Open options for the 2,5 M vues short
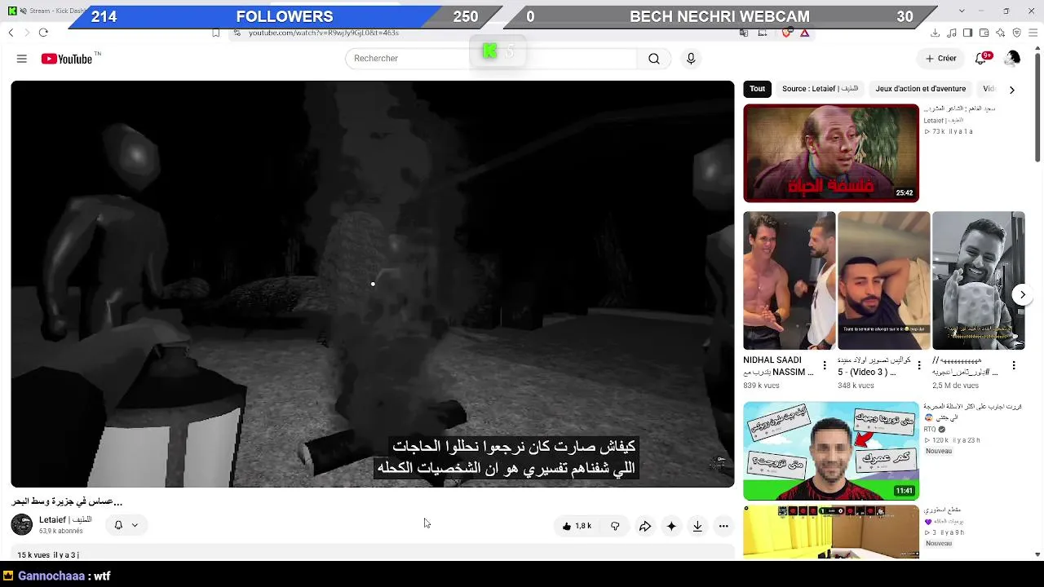 point(1014,365)
